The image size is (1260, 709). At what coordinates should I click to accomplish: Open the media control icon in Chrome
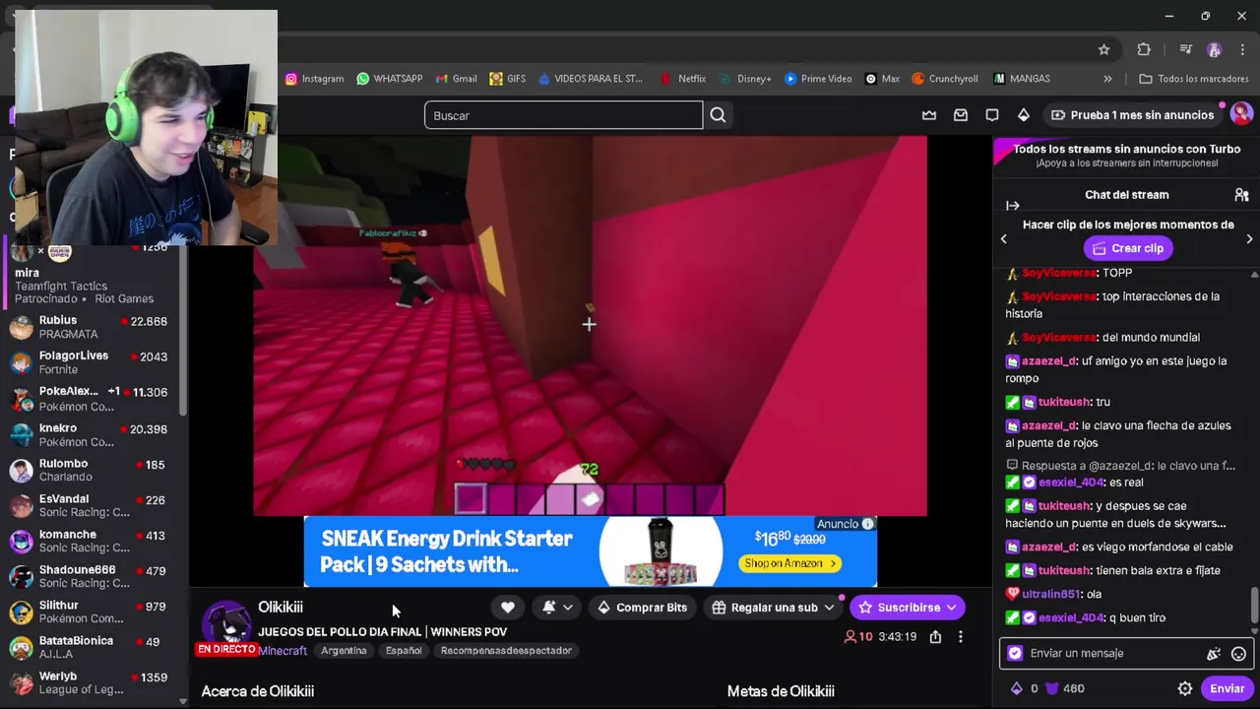click(1185, 49)
